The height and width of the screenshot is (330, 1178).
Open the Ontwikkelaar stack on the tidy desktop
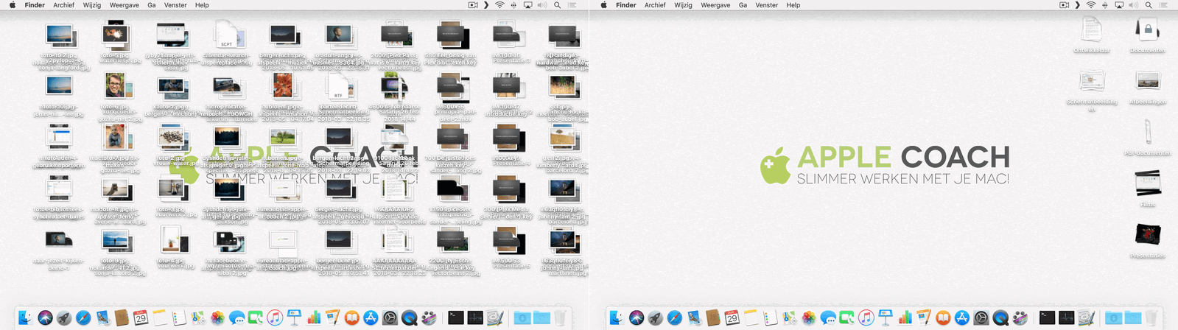(x=1091, y=29)
